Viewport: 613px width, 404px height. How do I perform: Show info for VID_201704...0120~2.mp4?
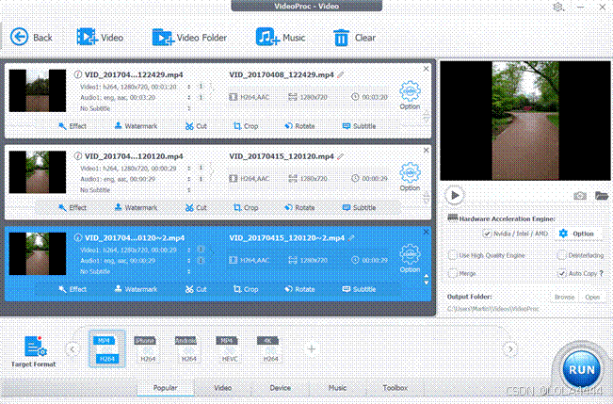(78, 237)
